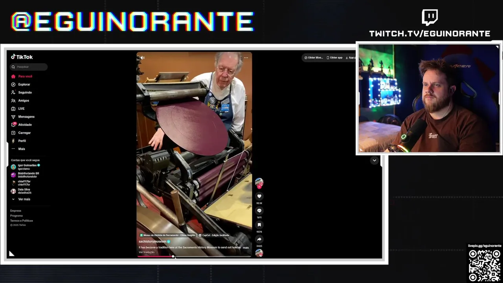Expand caption with mais
The image size is (503, 283).
pos(246,248)
